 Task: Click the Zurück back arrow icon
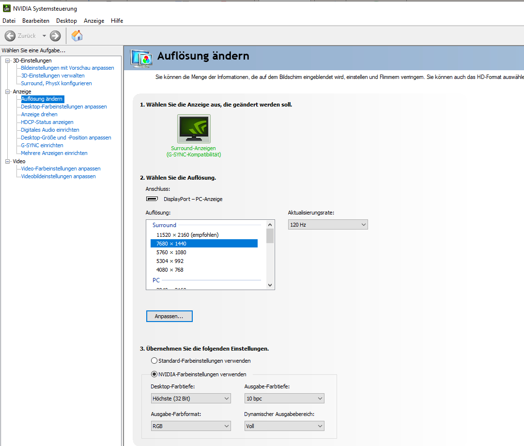point(10,36)
